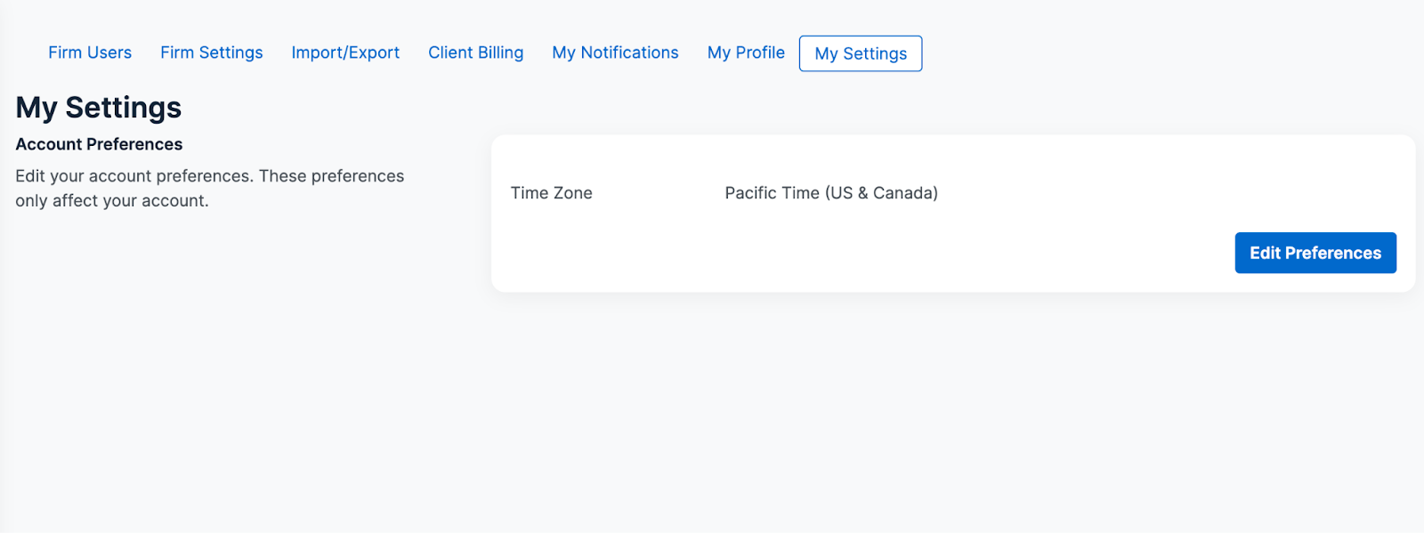Click the Account Preferences subheading

99,144
